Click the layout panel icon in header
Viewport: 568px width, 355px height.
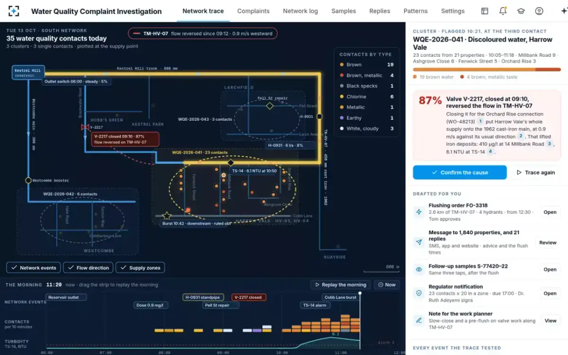(x=485, y=11)
